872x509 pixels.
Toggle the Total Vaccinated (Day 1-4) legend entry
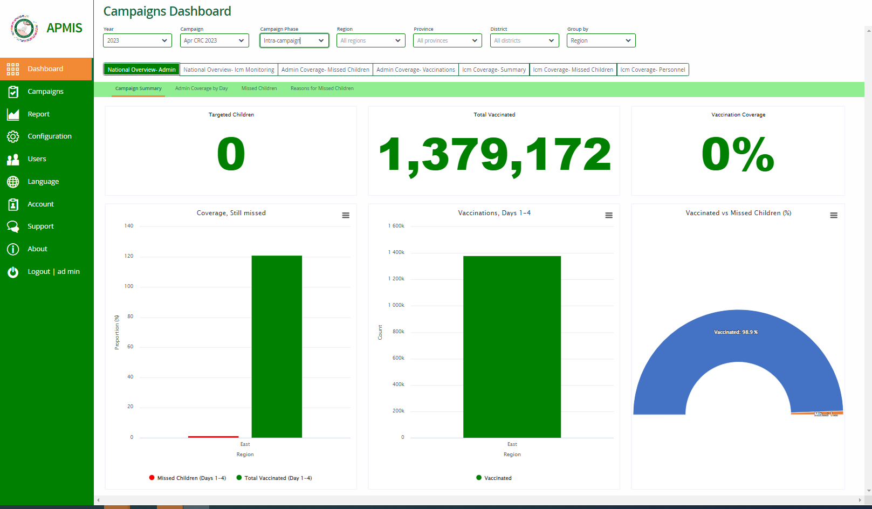[274, 478]
